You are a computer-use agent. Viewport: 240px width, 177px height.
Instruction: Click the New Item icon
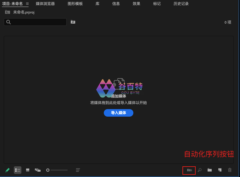click(x=220, y=170)
